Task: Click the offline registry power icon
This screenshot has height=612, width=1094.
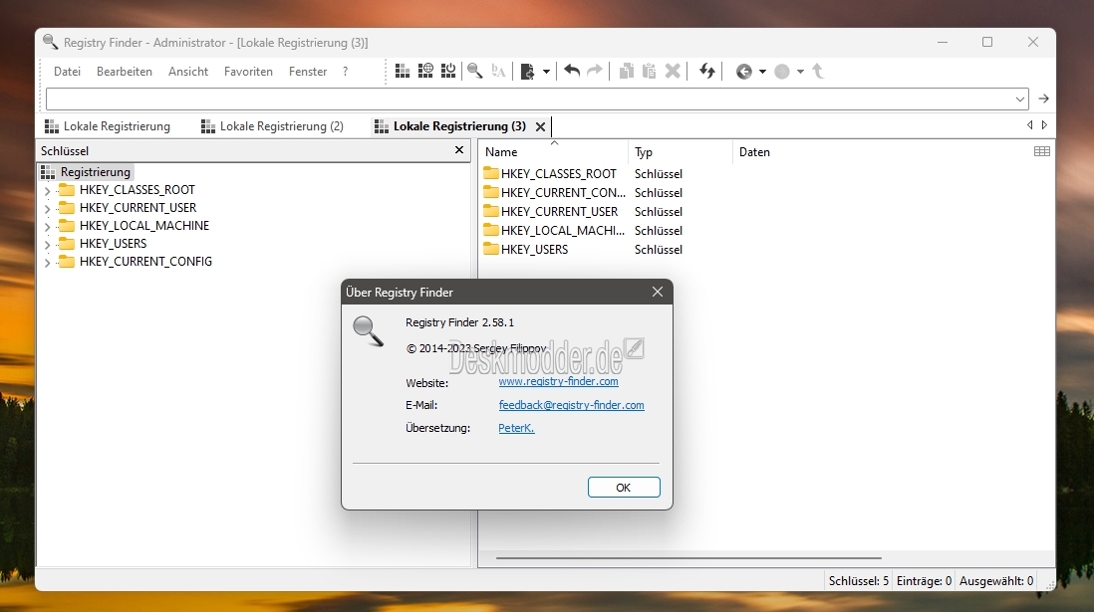Action: click(448, 71)
